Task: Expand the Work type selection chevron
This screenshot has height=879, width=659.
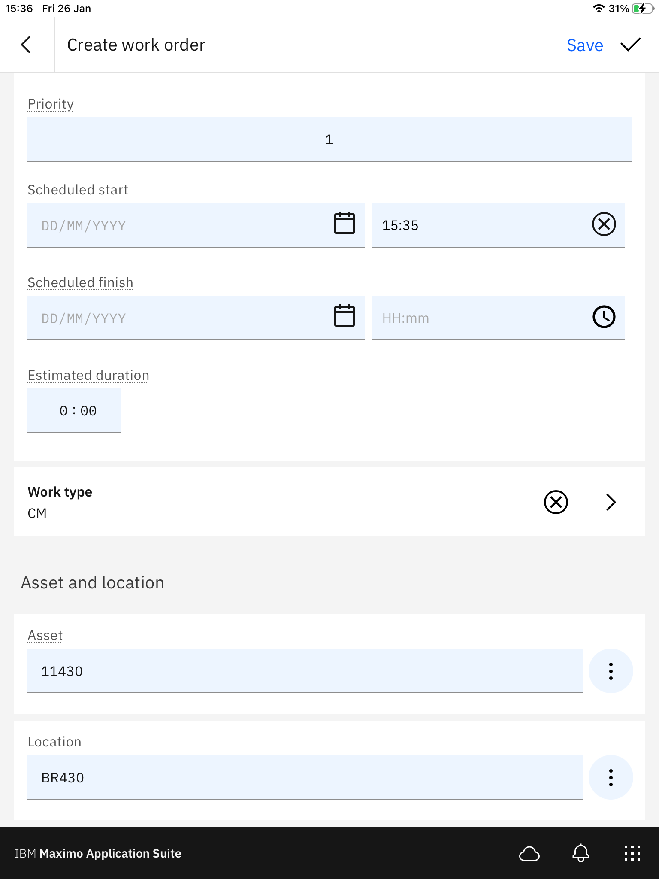Action: [611, 502]
